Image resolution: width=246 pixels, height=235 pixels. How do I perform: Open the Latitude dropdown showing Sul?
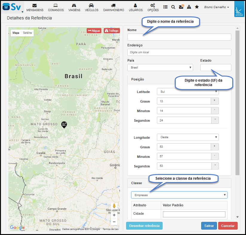pos(188,91)
